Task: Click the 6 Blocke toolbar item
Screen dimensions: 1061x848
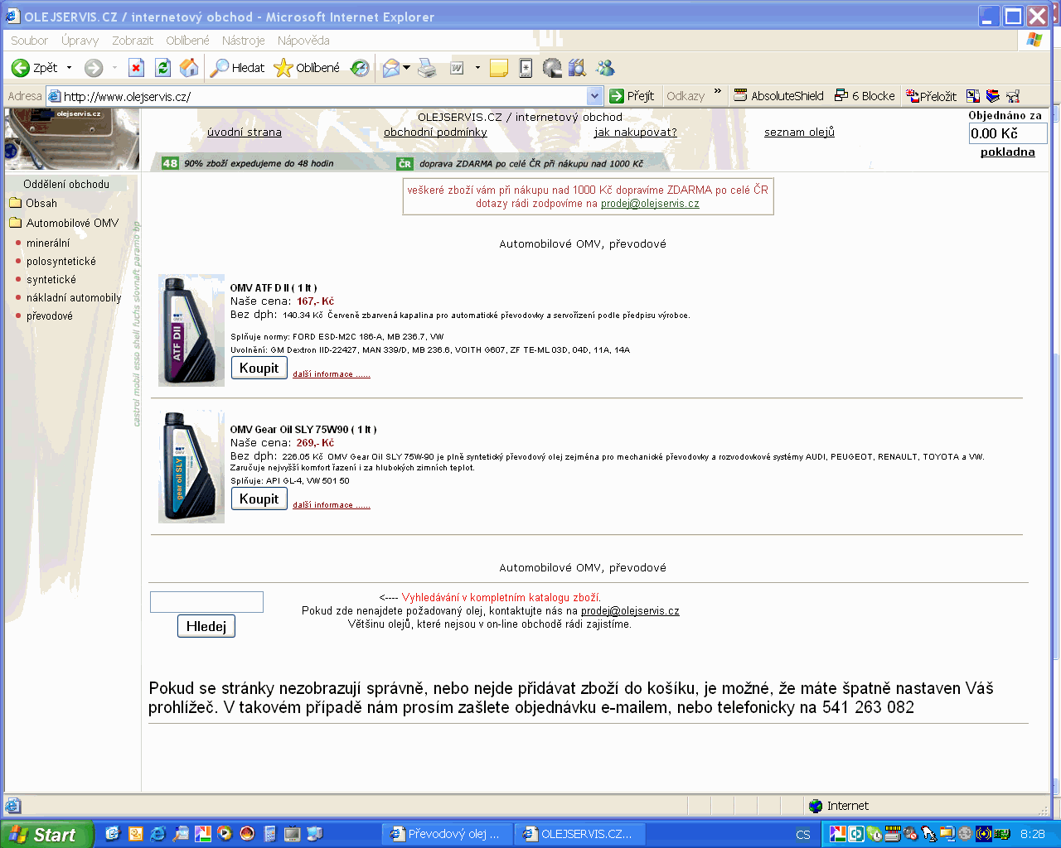Action: [x=865, y=96]
